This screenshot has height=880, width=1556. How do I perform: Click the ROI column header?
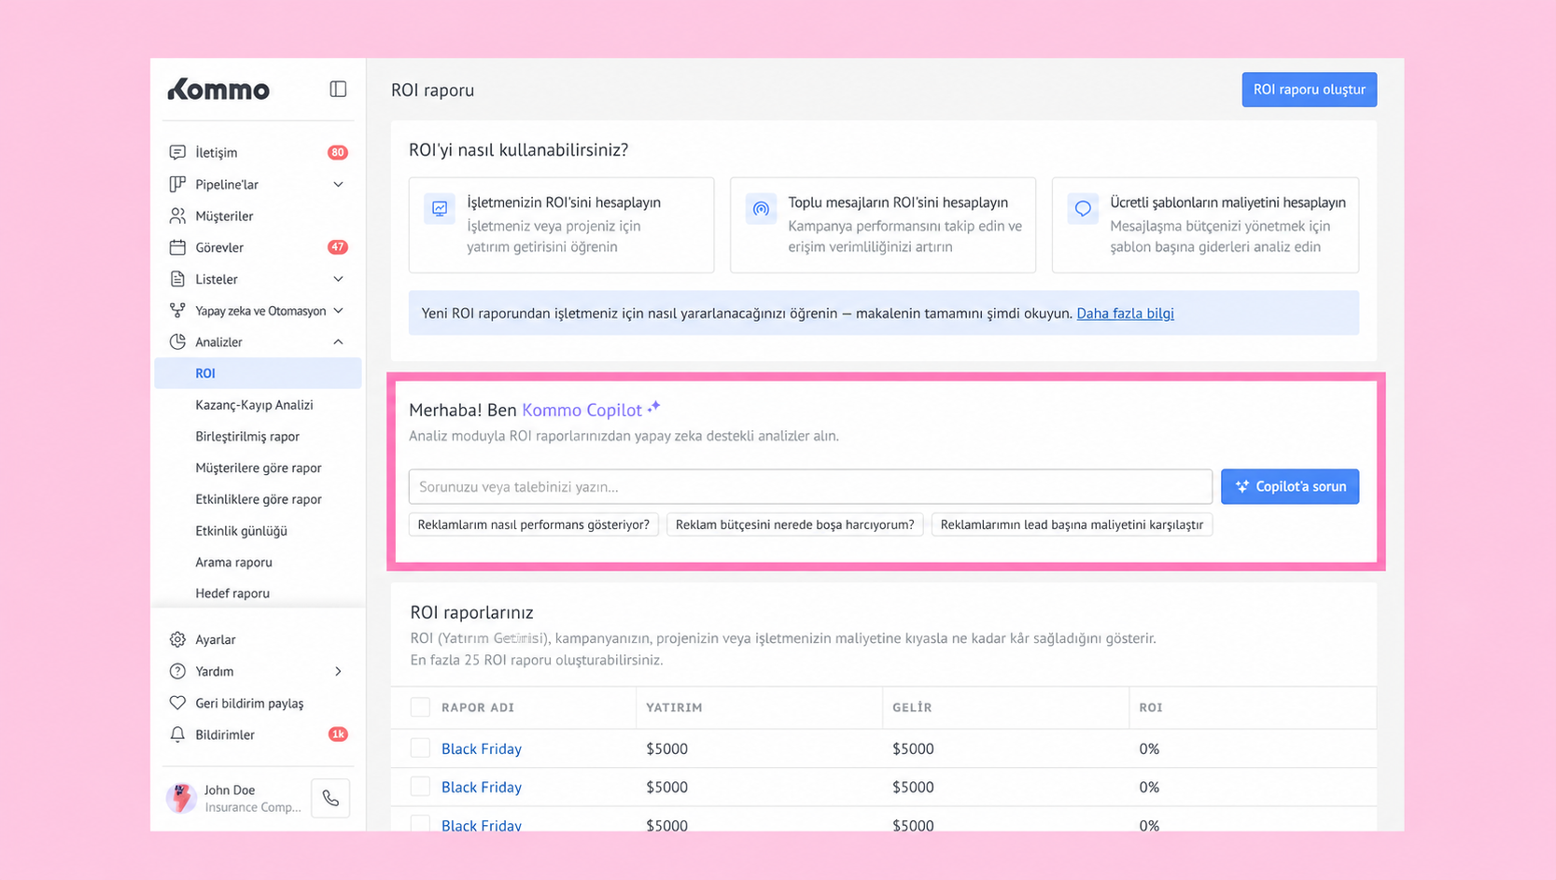point(1151,707)
